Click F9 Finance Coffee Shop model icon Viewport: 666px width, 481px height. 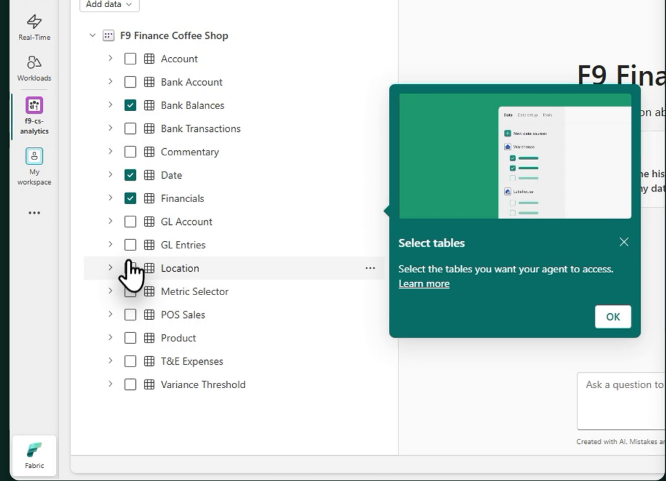pyautogui.click(x=109, y=36)
